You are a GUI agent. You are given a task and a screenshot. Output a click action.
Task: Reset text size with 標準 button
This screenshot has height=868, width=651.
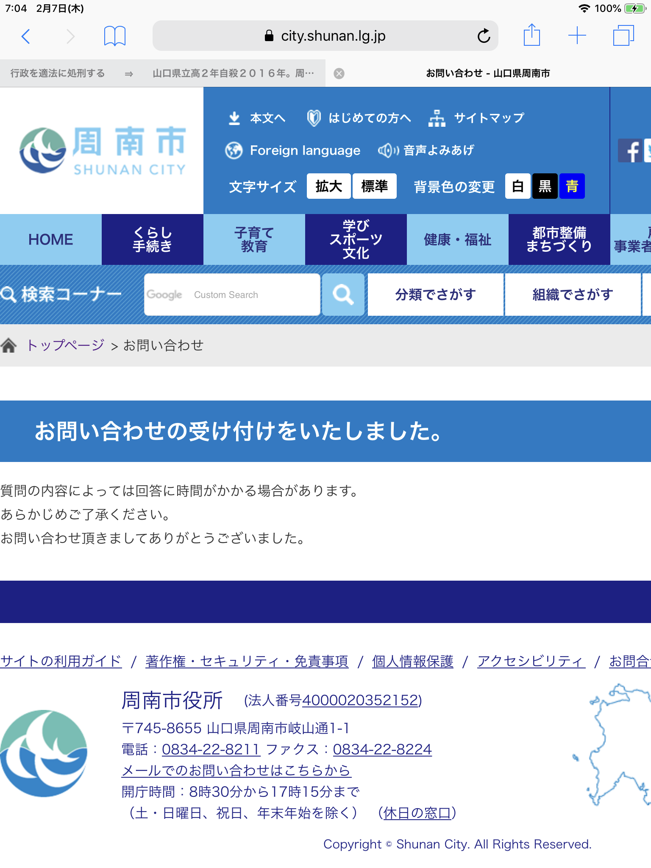(x=374, y=186)
